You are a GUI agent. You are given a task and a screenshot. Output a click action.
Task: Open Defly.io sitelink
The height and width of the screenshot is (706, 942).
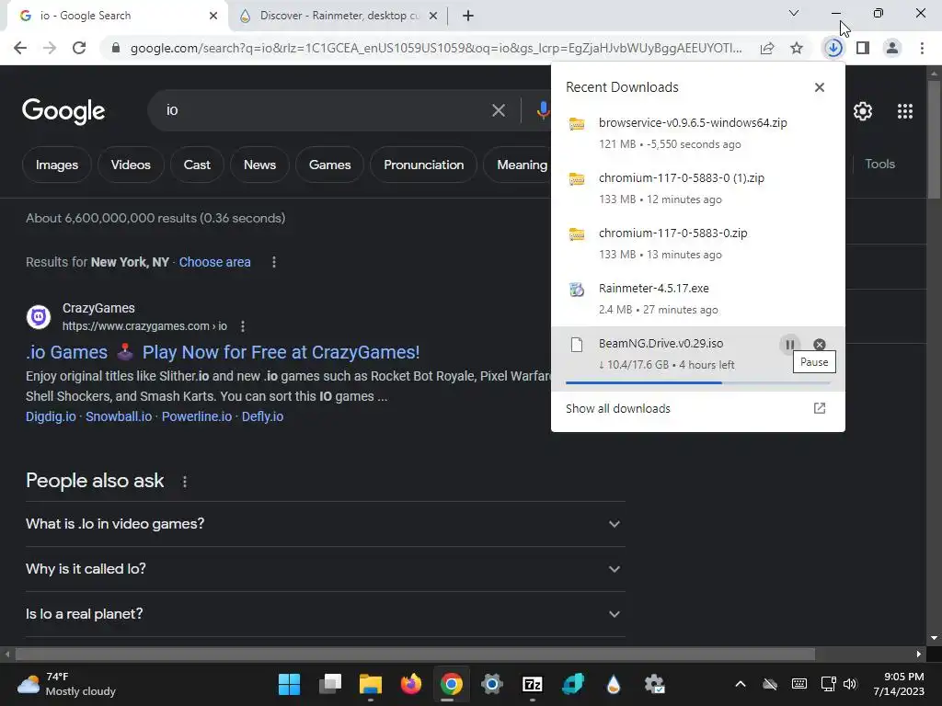pos(262,416)
